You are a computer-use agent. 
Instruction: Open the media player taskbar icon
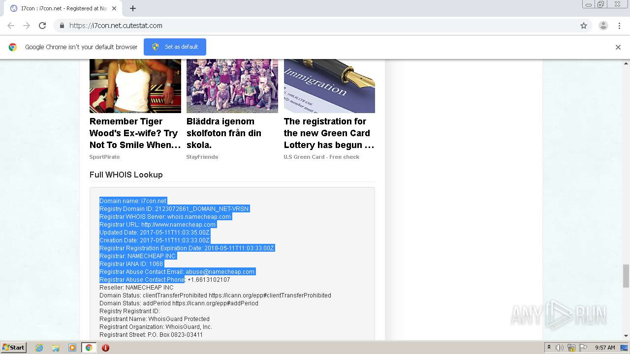(x=72, y=348)
